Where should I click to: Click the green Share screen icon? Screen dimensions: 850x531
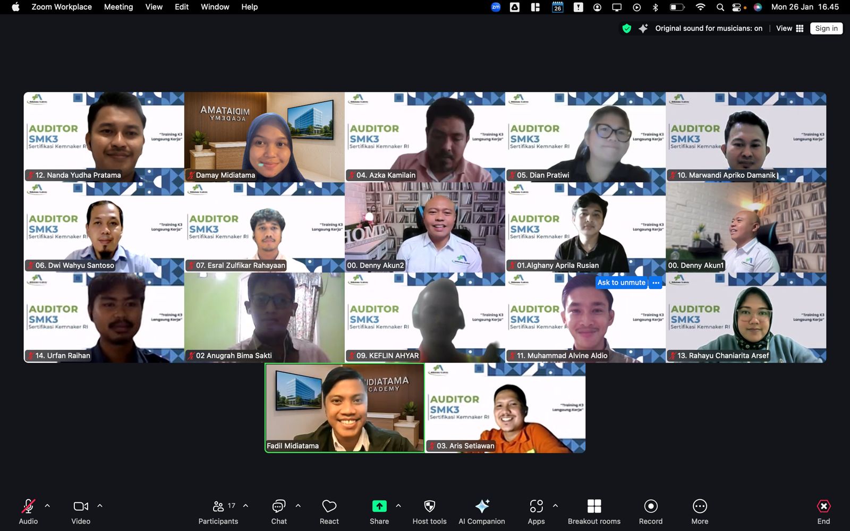click(379, 506)
